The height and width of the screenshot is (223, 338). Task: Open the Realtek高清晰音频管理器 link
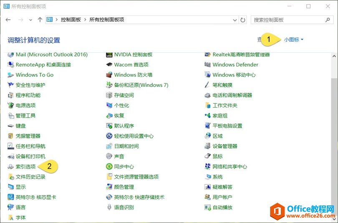[x=241, y=55]
